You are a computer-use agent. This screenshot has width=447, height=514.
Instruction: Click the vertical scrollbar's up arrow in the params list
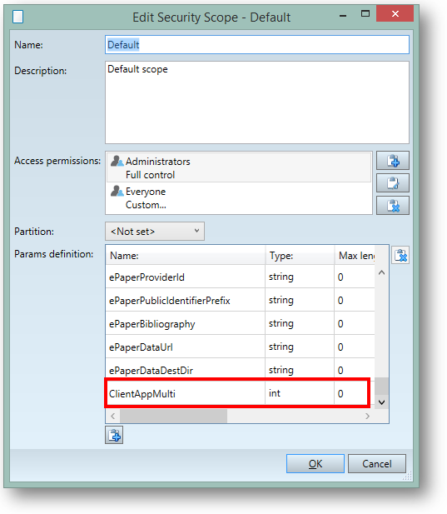pos(381,272)
